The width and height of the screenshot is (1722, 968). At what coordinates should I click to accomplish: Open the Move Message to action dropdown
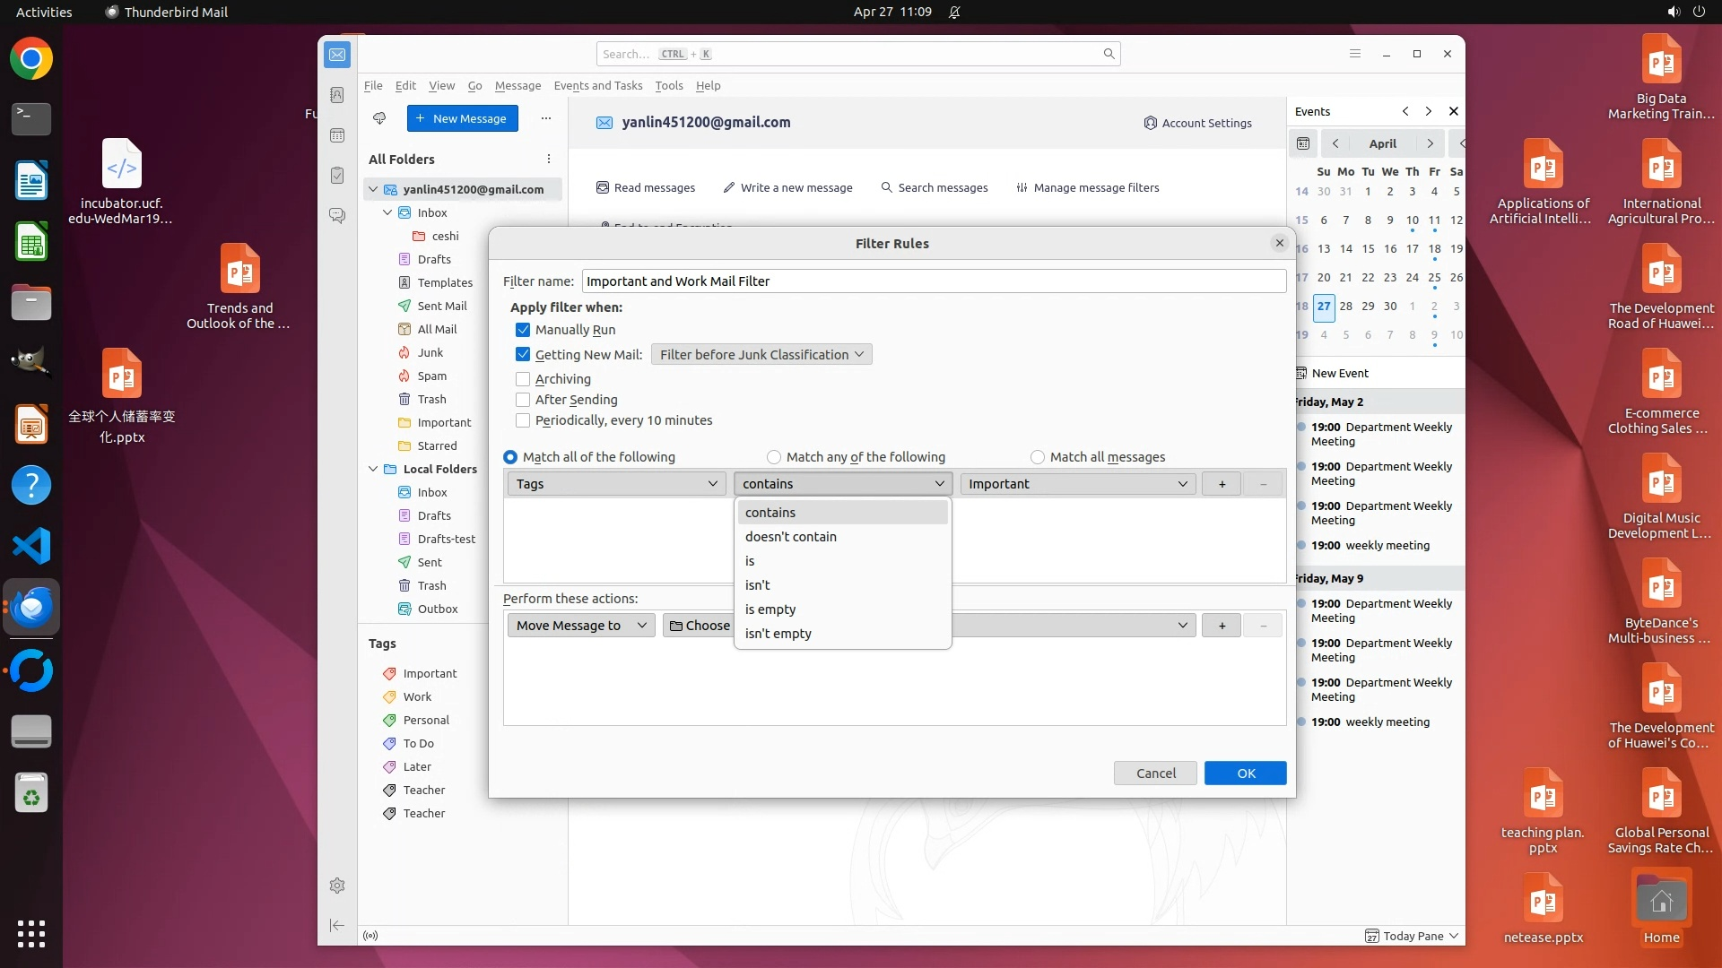[580, 626]
